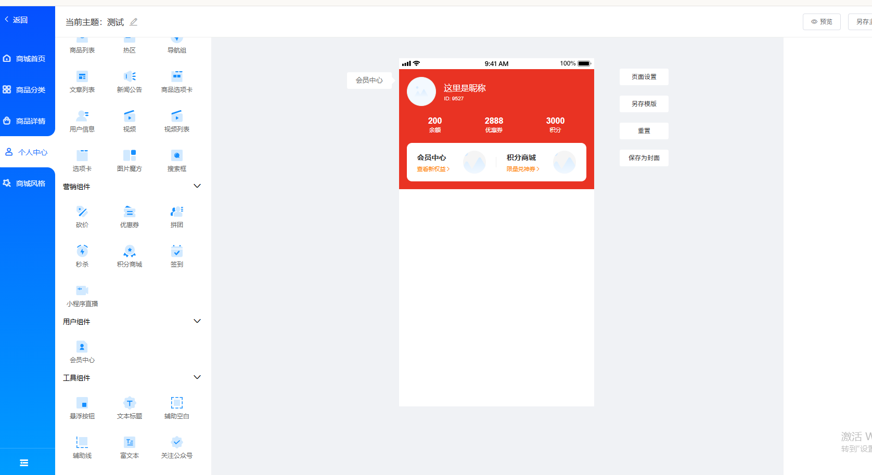
Task: Add the 图片魔方 image cube component
Action: pos(130,161)
